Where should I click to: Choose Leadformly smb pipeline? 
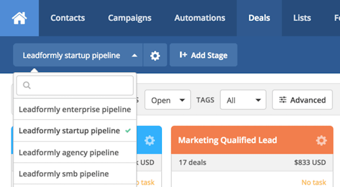(x=75, y=174)
